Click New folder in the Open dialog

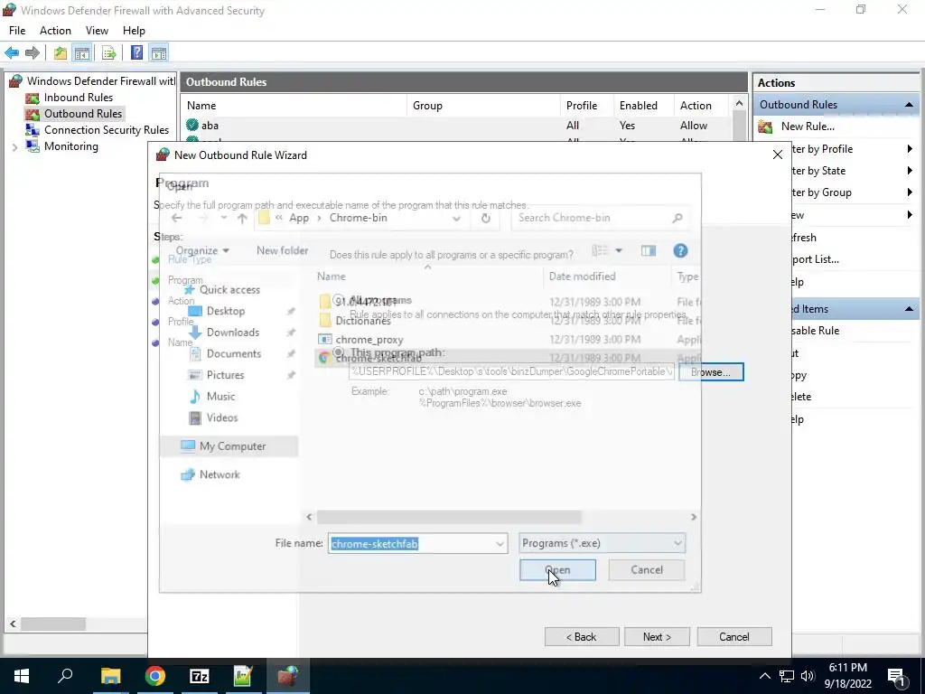282,251
